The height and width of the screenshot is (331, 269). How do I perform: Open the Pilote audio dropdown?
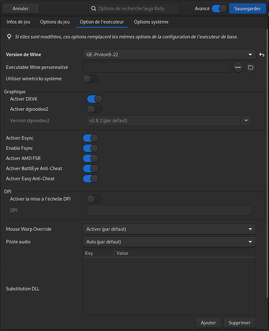click(x=169, y=242)
